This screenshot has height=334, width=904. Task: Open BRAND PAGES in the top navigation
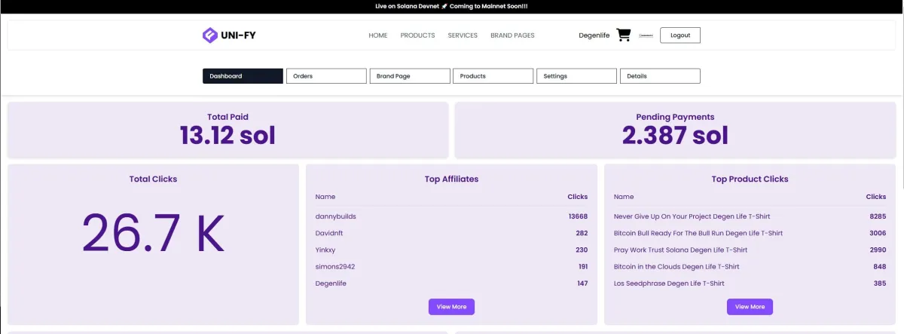pyautogui.click(x=512, y=35)
